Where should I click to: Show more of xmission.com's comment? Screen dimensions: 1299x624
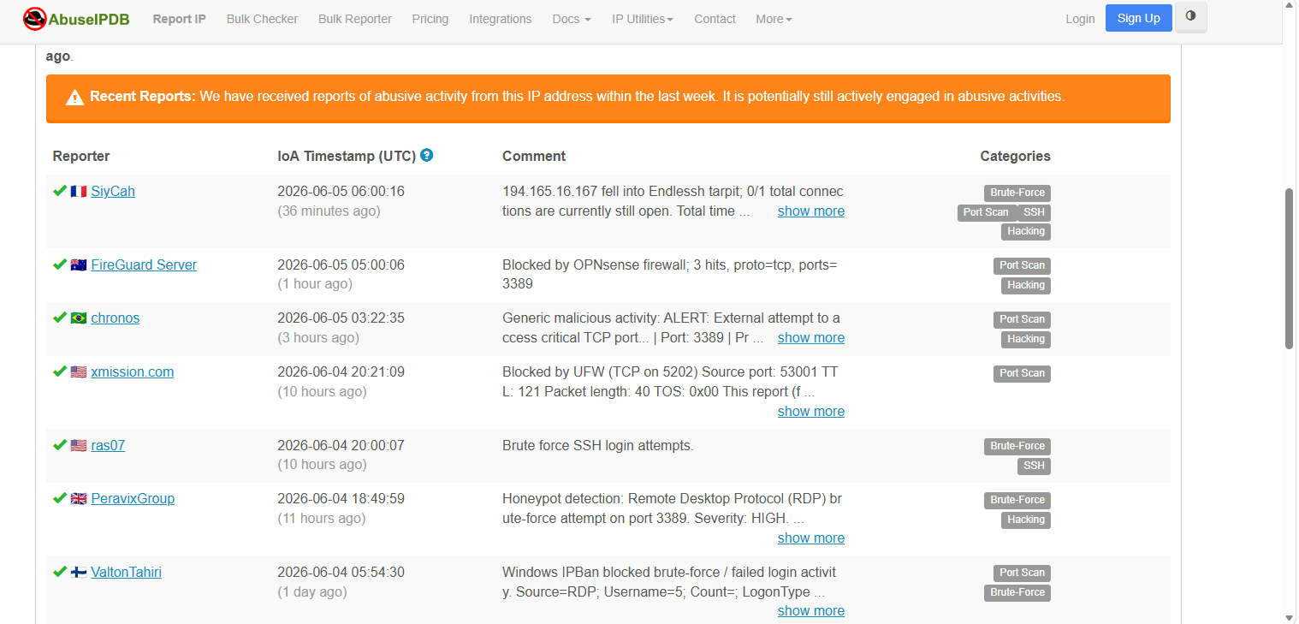click(x=811, y=412)
